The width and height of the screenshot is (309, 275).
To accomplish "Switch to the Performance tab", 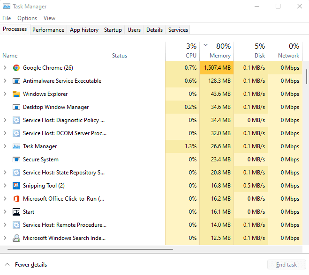I will pos(48,30).
